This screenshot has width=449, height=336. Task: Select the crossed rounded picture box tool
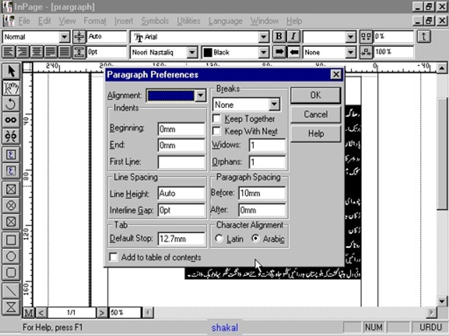coord(11,221)
